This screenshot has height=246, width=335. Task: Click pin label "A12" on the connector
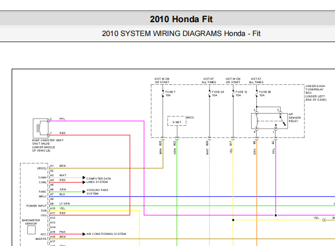[x=53, y=218]
